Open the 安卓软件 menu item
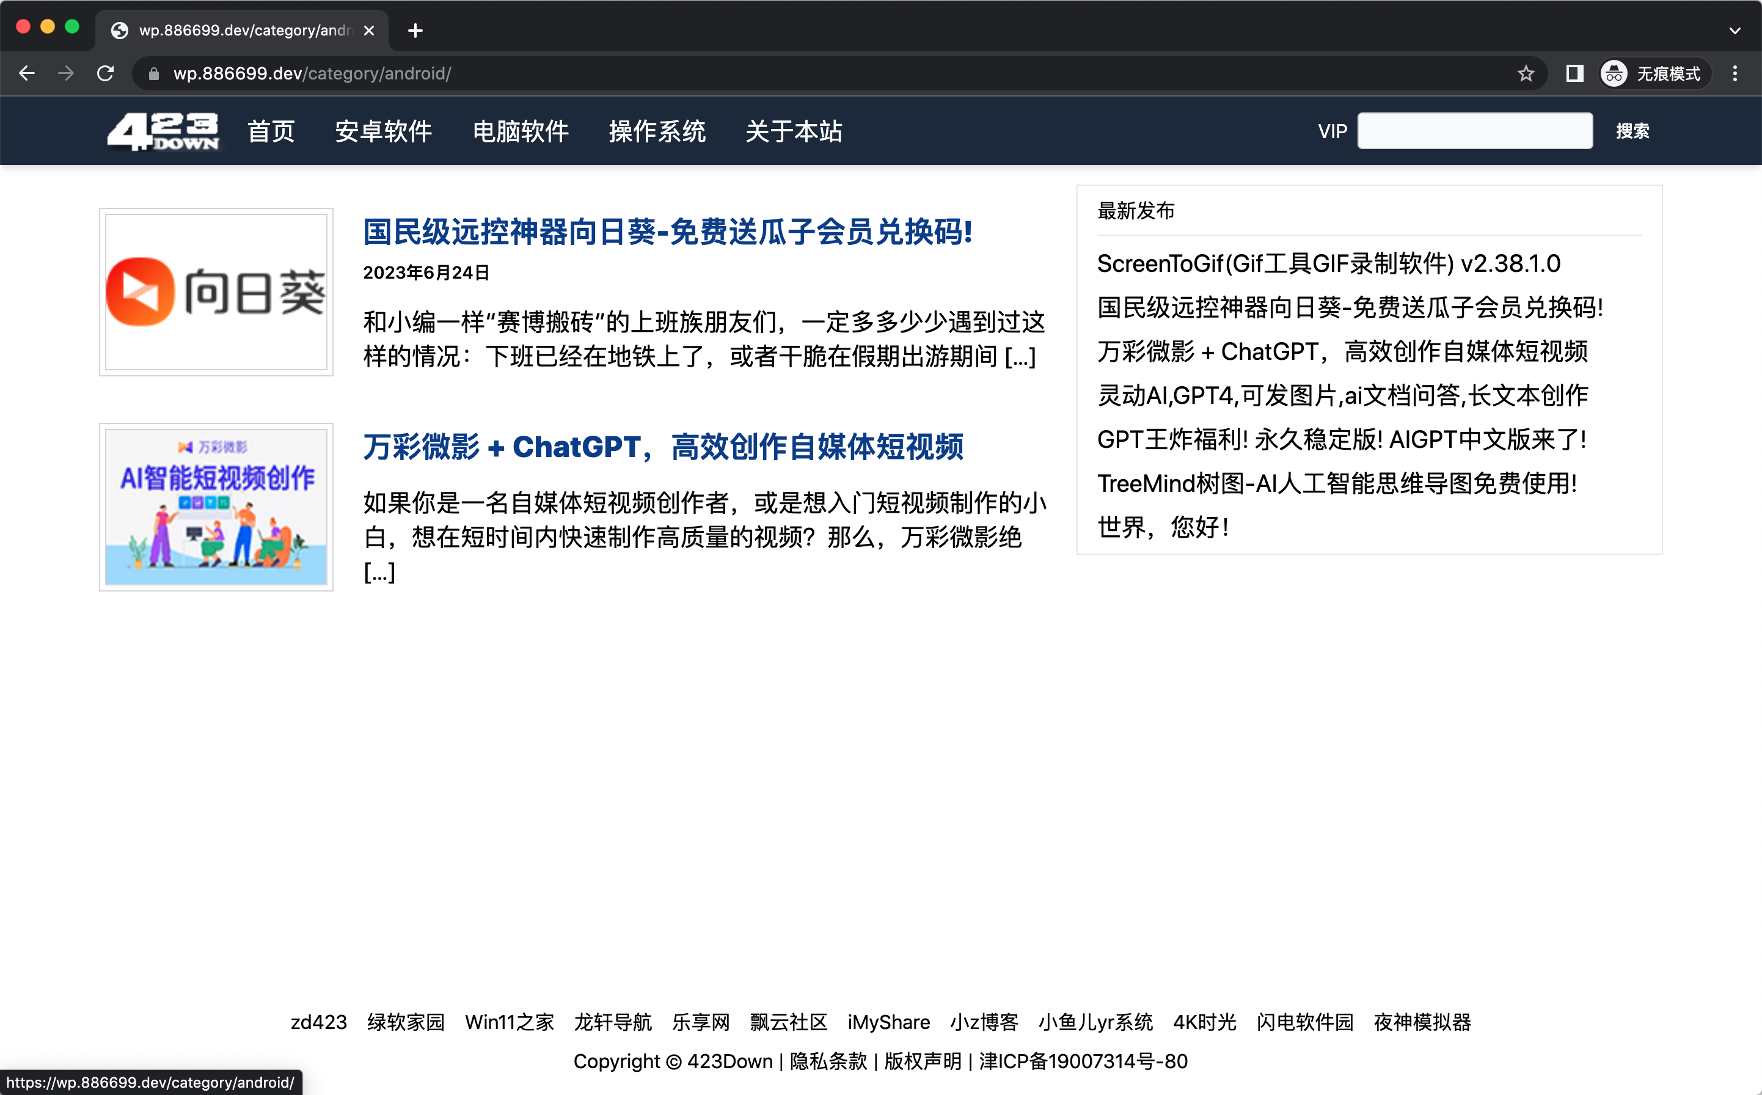Image resolution: width=1762 pixels, height=1095 pixels. click(x=383, y=131)
